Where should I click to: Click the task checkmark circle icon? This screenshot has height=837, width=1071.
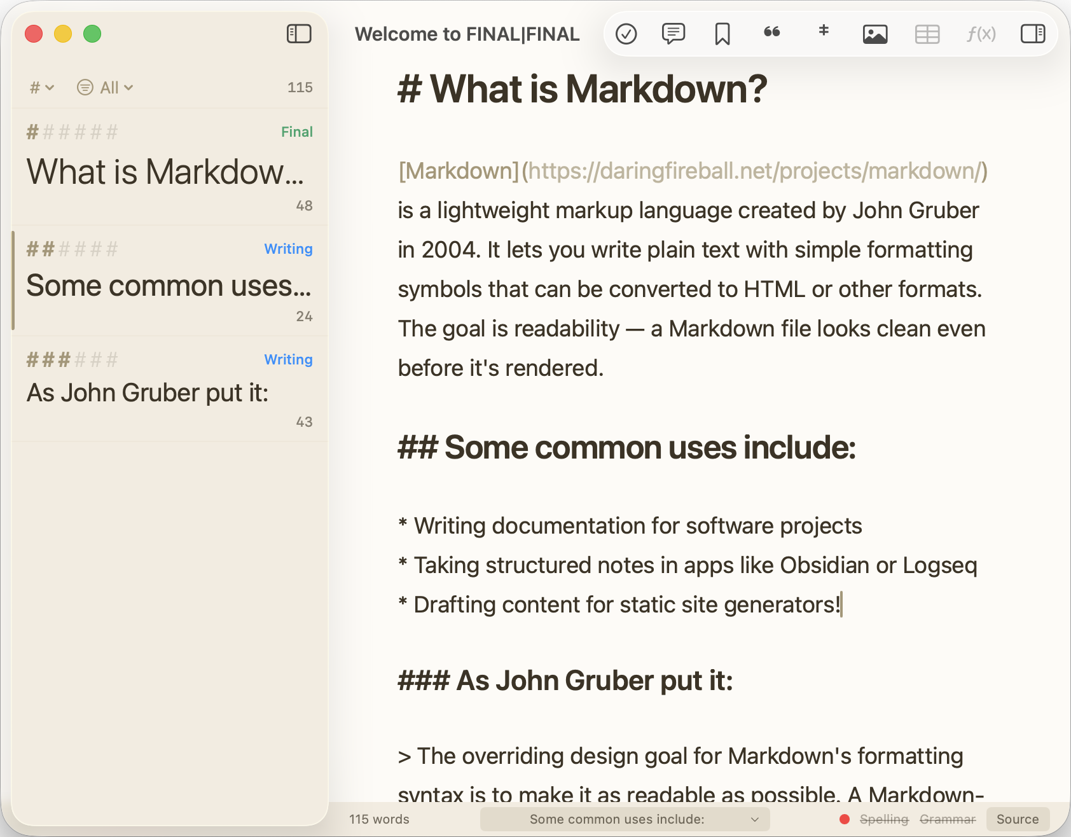[626, 34]
